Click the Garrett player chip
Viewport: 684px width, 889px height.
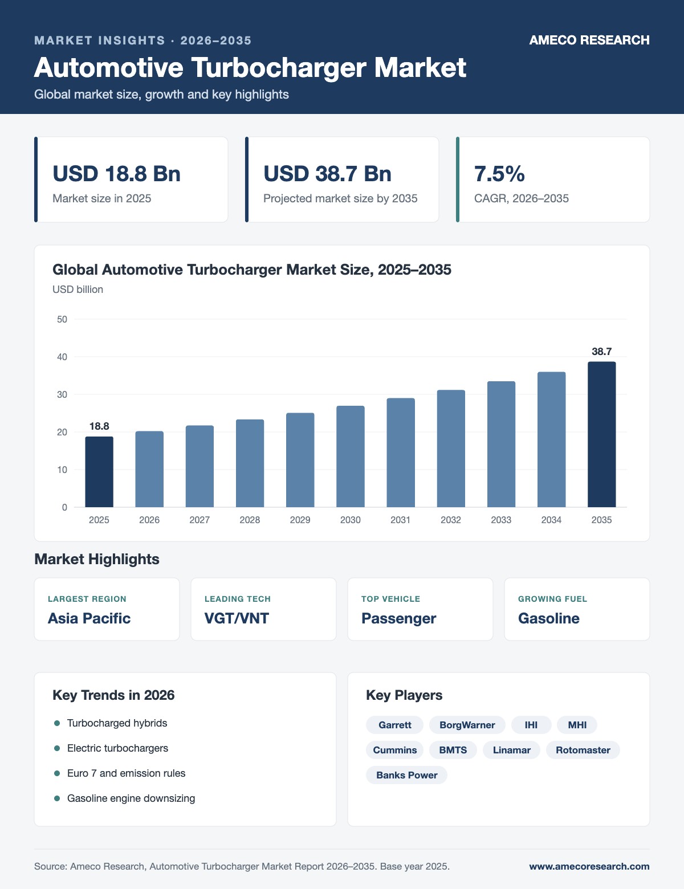click(x=394, y=725)
